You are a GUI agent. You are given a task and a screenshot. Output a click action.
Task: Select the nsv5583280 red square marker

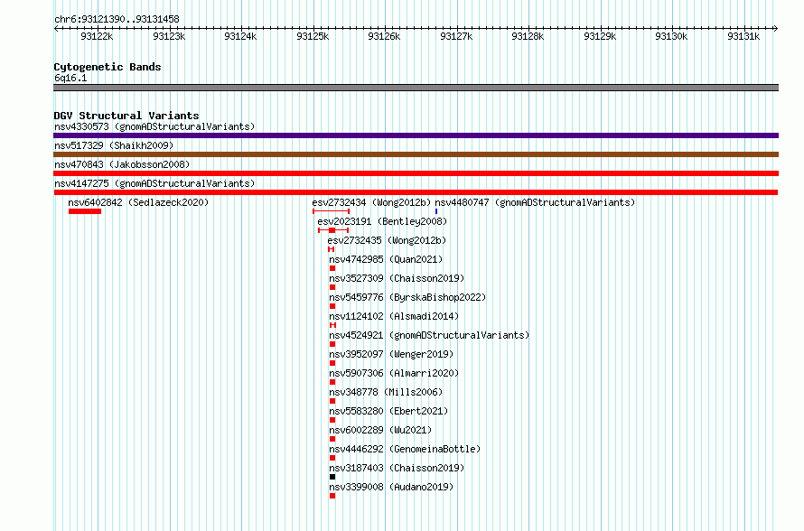pyautogui.click(x=332, y=420)
